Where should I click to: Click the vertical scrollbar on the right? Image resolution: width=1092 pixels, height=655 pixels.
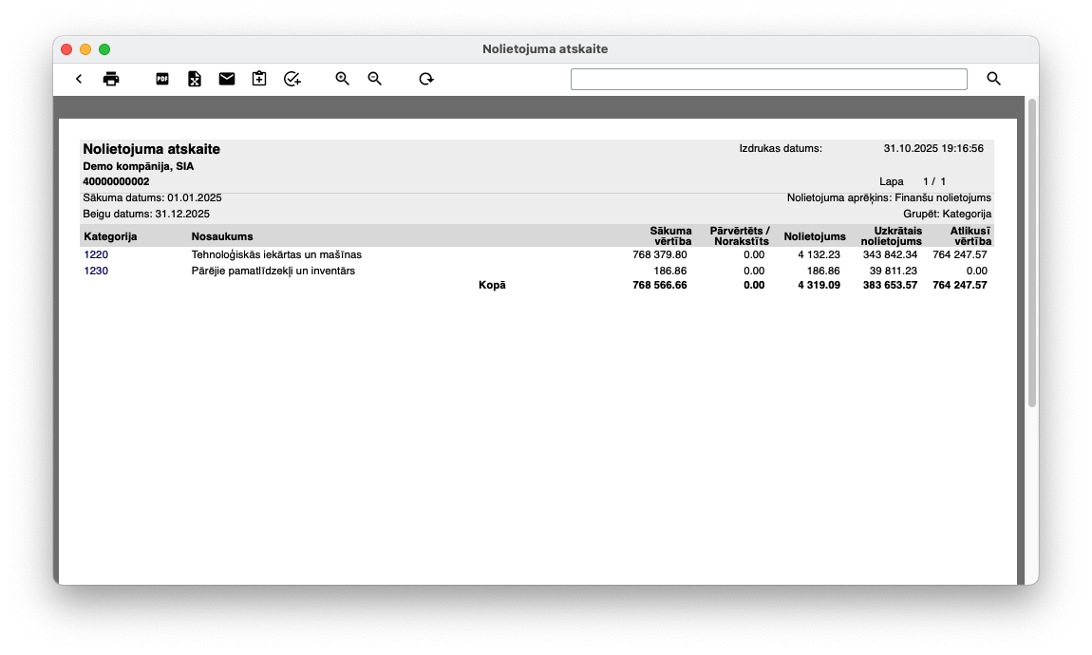point(1032,253)
